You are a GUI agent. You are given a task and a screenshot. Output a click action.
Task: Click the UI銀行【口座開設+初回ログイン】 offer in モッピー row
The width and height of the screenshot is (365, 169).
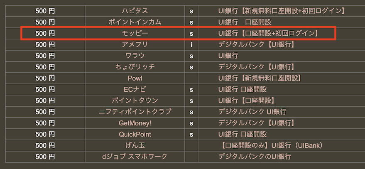tap(268, 33)
